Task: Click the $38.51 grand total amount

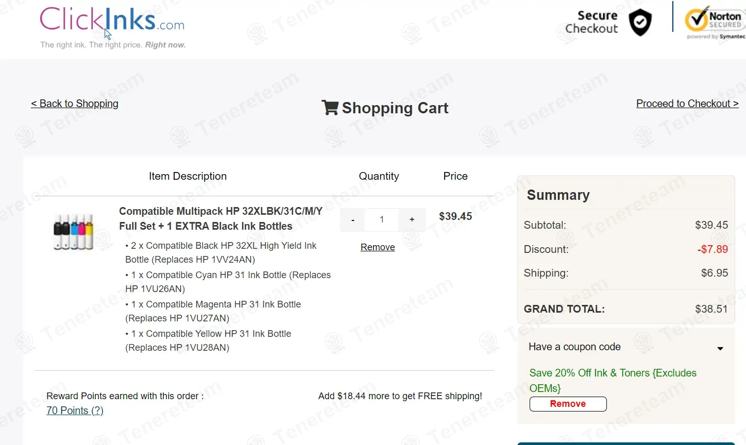Action: point(711,309)
